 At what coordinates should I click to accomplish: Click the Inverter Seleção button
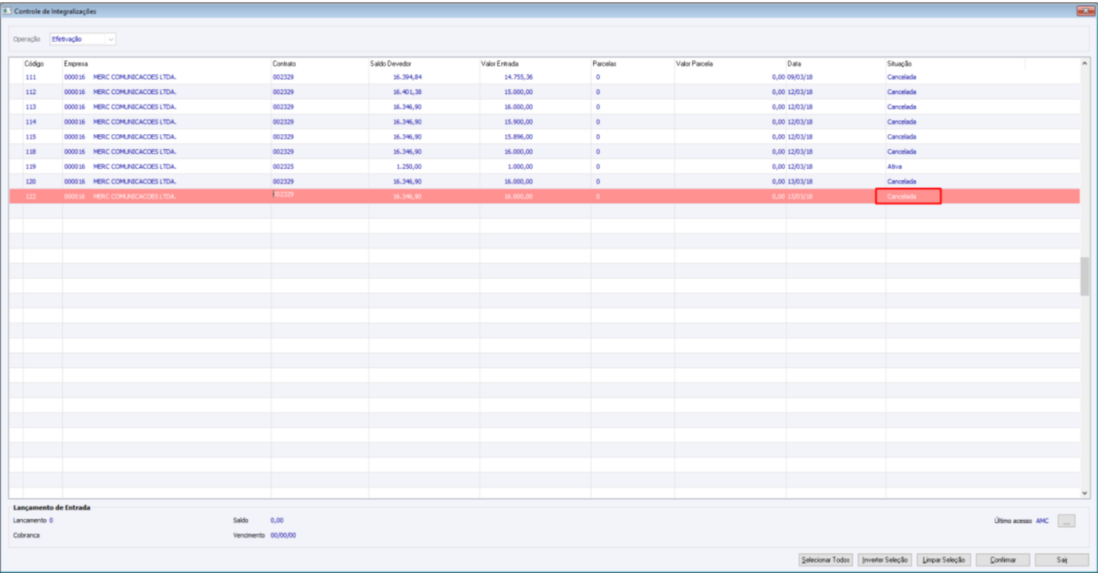(x=885, y=560)
